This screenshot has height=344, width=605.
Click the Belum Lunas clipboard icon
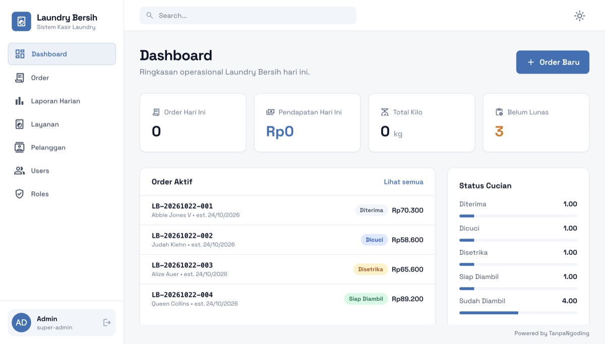tap(499, 112)
